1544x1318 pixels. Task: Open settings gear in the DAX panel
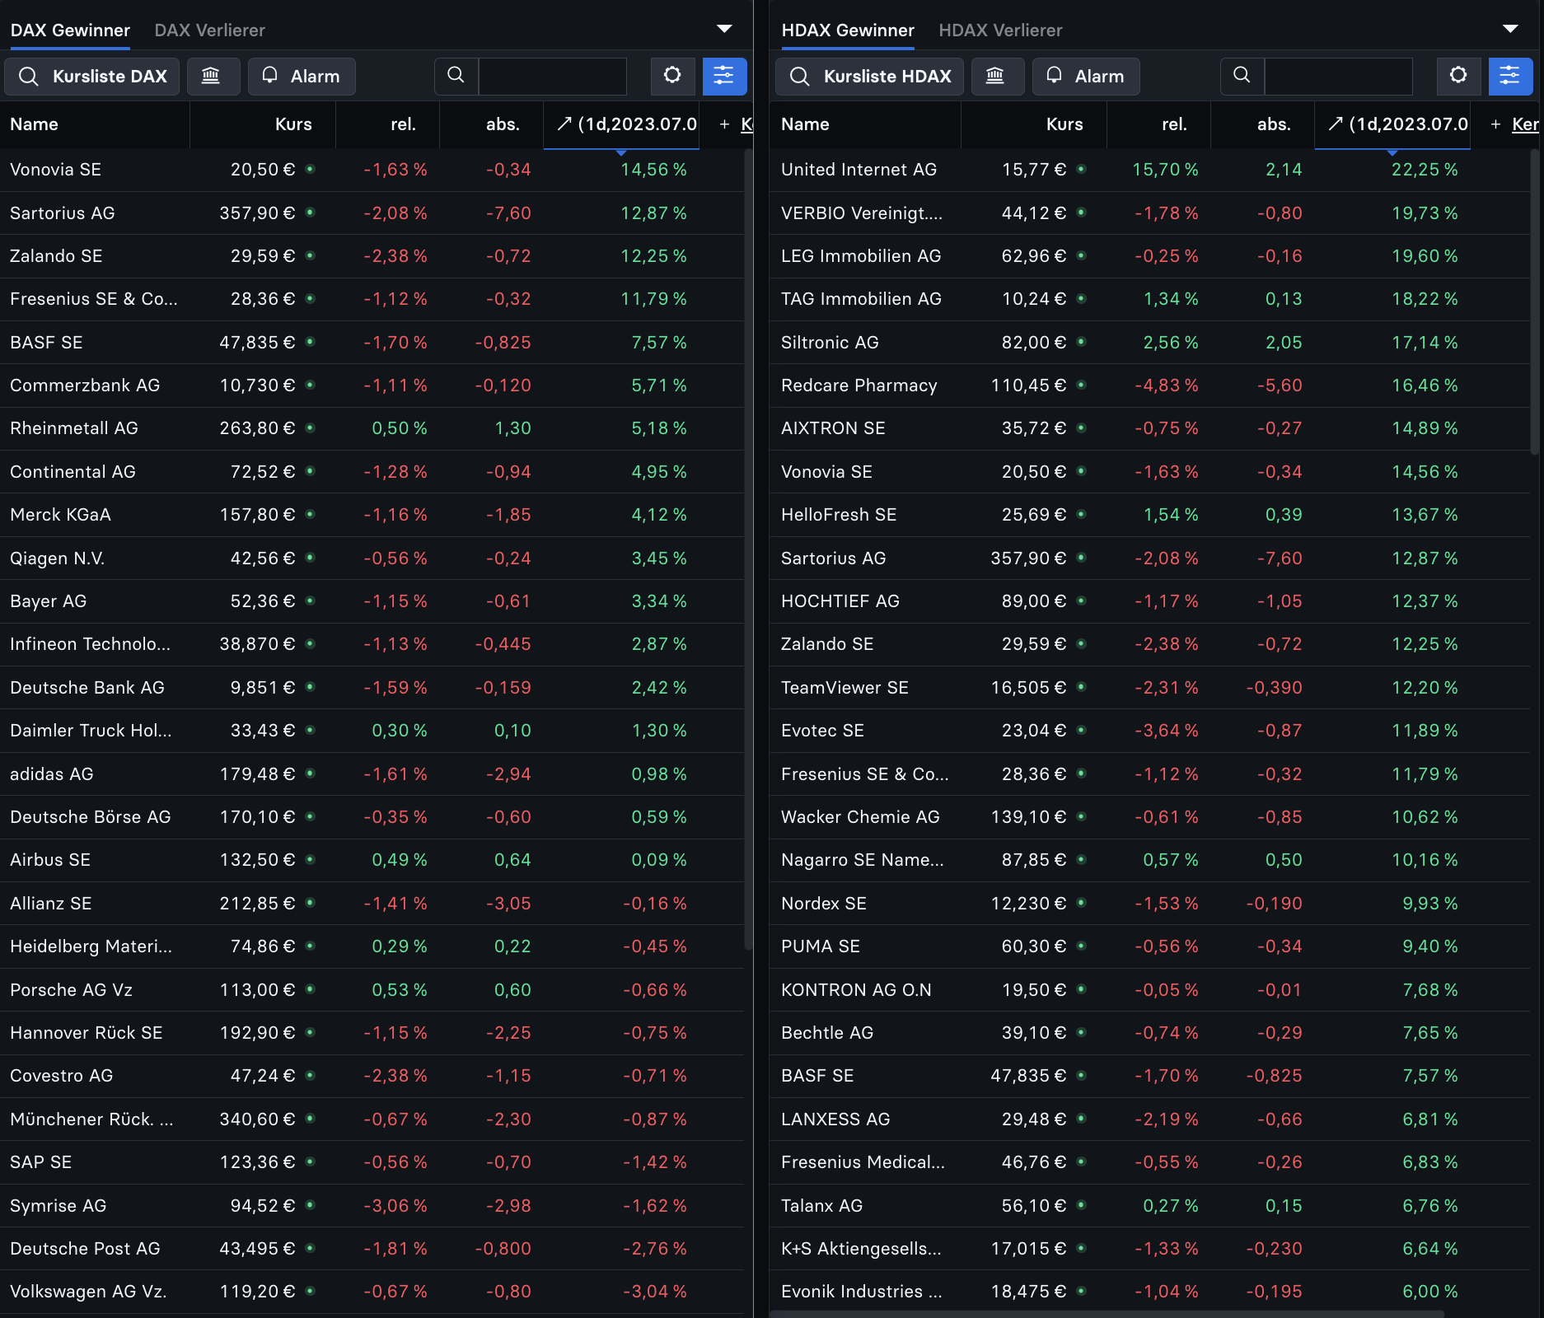(x=672, y=76)
